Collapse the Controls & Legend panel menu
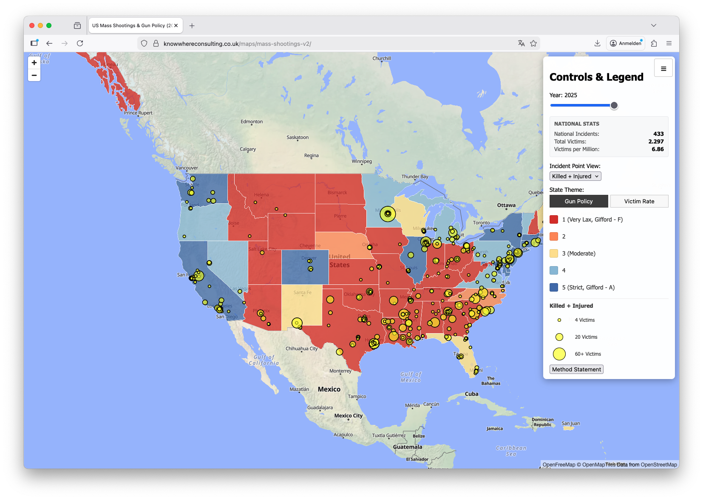 click(663, 68)
